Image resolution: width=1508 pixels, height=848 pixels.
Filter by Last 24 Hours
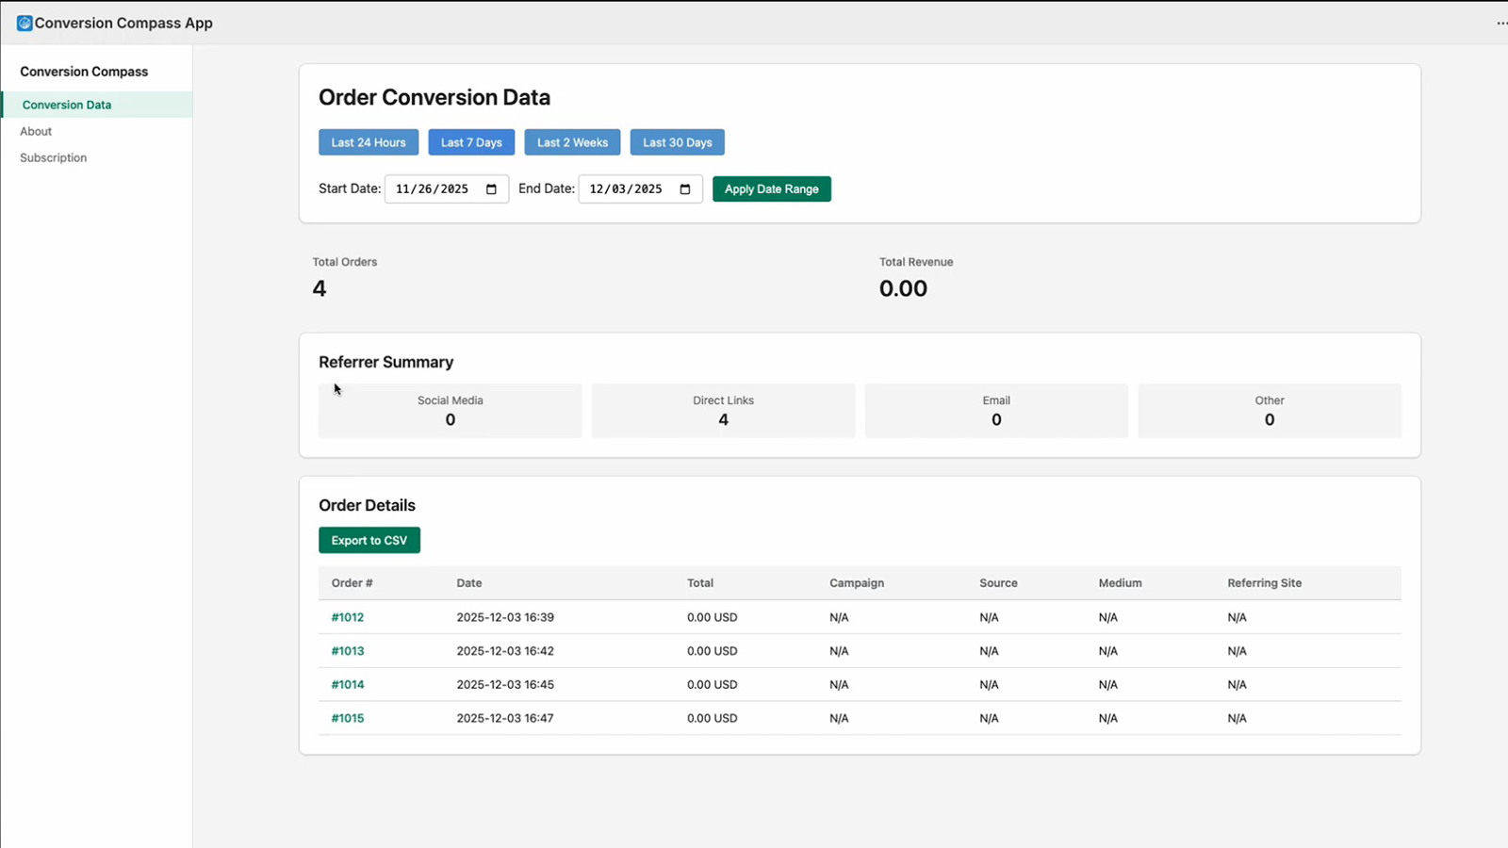369,142
